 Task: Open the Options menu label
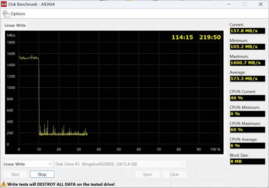[x=18, y=14]
